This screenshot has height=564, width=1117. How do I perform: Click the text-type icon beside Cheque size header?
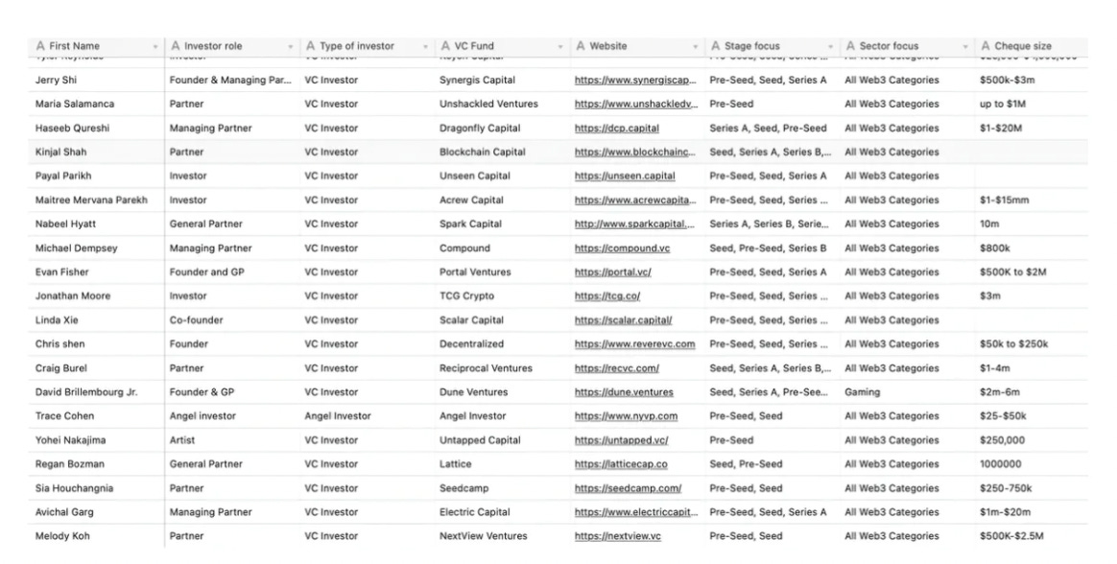(x=986, y=46)
